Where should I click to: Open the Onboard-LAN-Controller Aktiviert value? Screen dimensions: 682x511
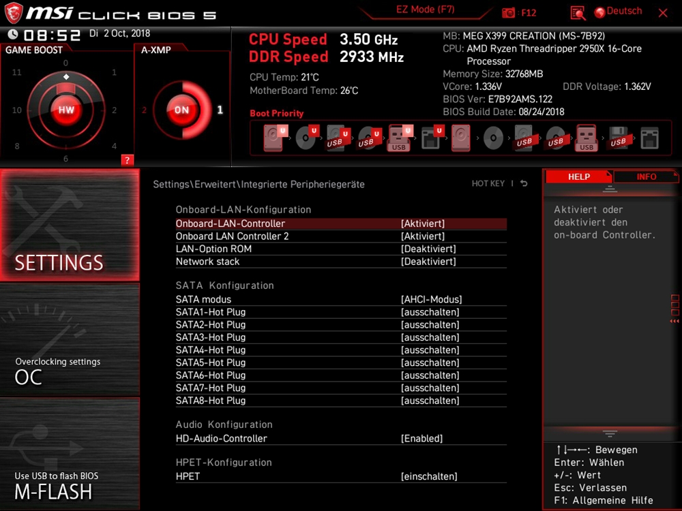(x=422, y=224)
